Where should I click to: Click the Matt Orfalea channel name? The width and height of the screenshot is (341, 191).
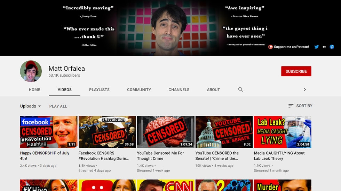pos(66,68)
